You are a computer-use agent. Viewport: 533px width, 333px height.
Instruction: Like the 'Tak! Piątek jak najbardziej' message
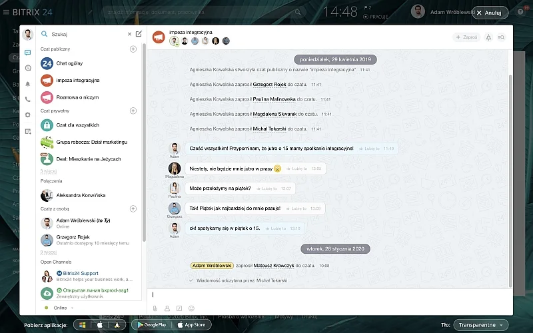(x=296, y=208)
